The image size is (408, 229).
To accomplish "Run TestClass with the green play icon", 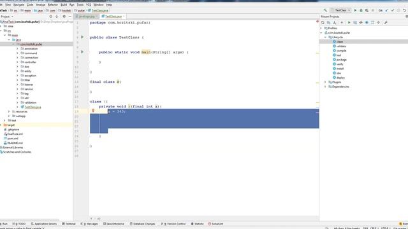I will pos(355,10).
